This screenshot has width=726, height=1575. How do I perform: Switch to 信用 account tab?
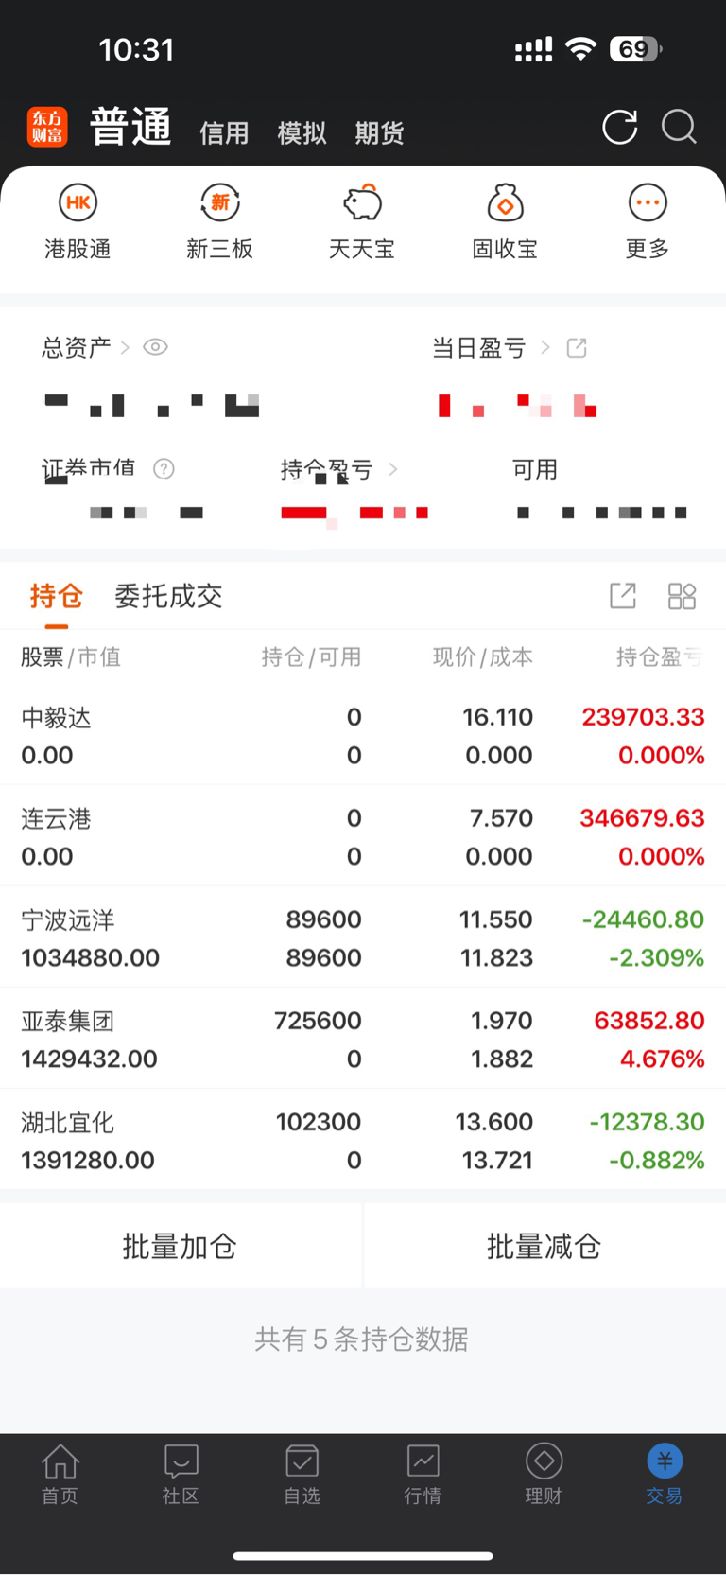pos(224,133)
